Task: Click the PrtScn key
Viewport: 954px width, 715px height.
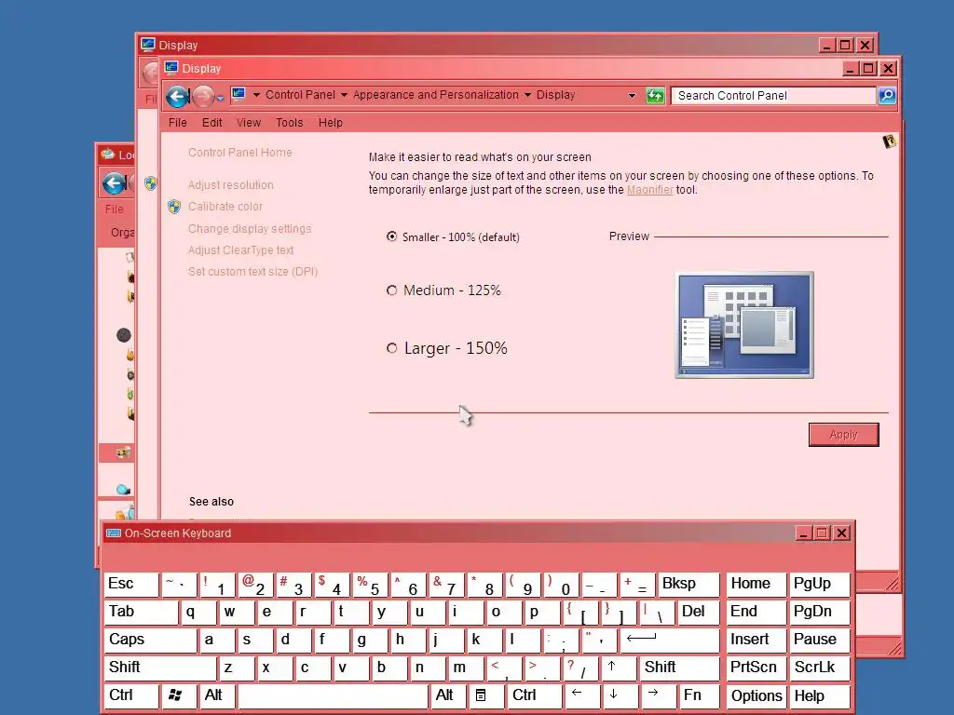Action: pos(756,668)
